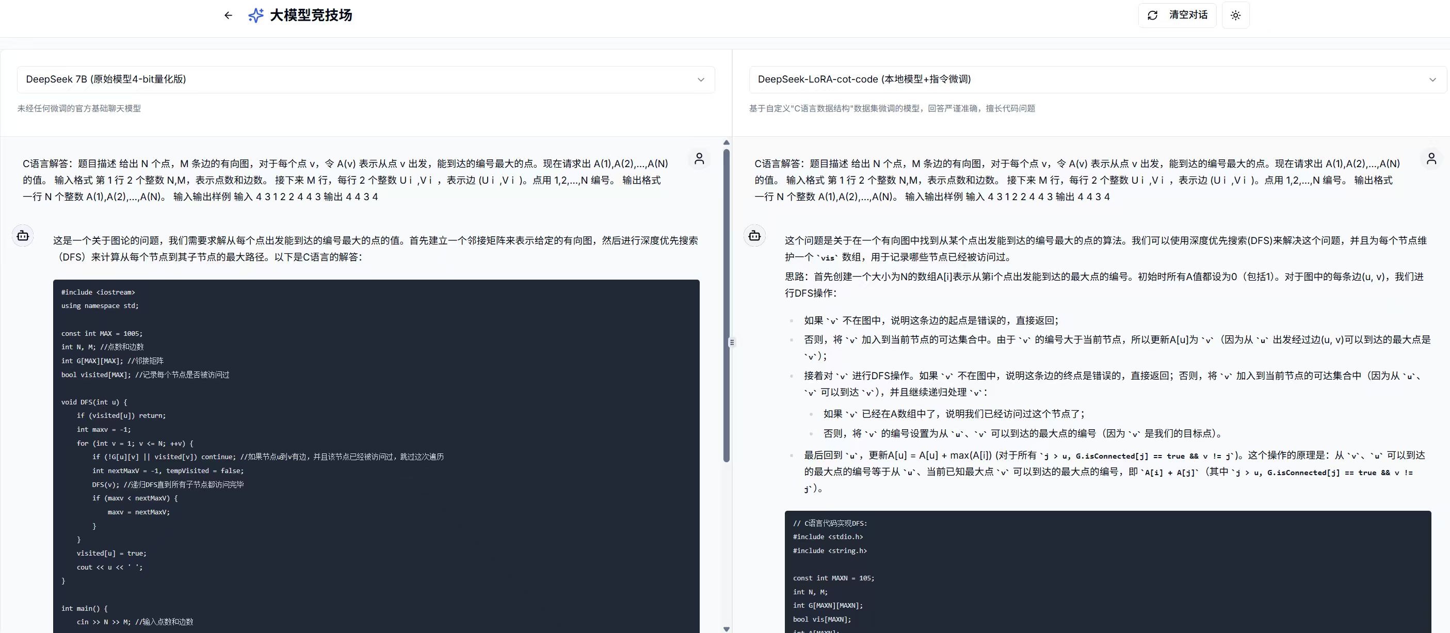Click the comment // C语言代码实现DFS:
The height and width of the screenshot is (633, 1450).
[830, 523]
